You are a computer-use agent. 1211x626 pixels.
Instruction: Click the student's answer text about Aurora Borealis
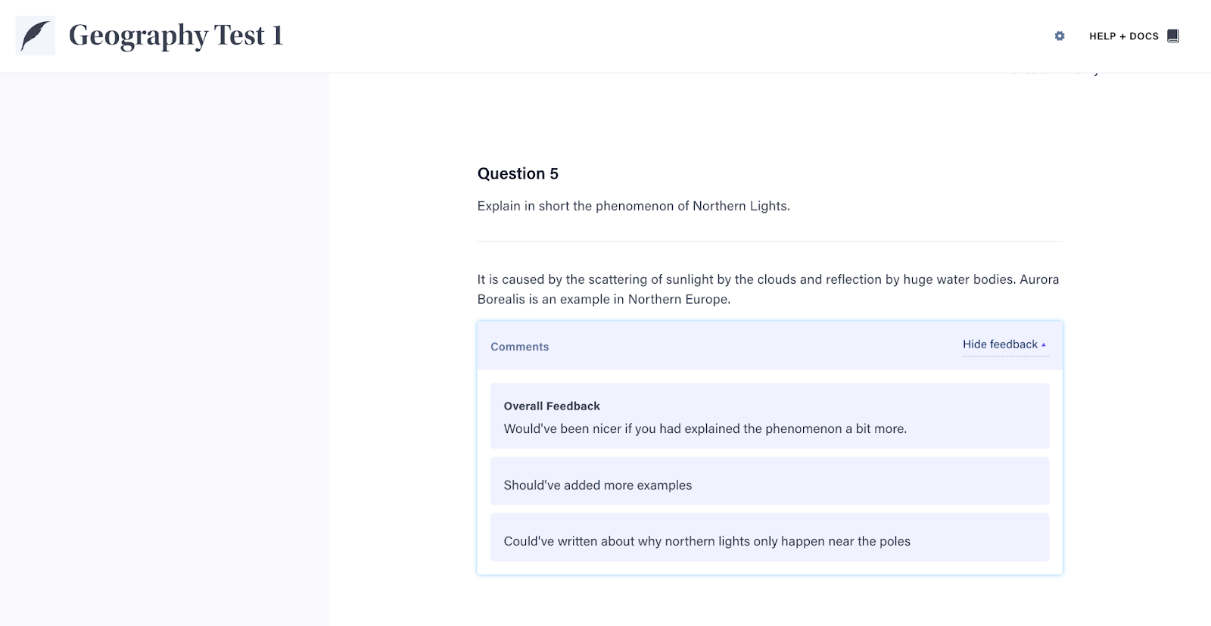point(768,289)
